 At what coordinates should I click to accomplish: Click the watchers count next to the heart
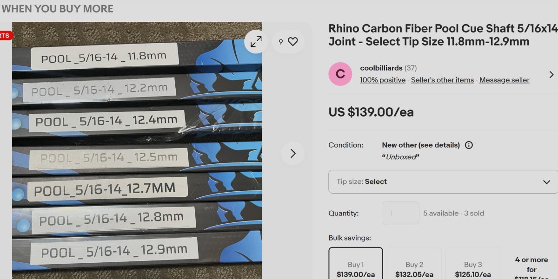point(281,42)
